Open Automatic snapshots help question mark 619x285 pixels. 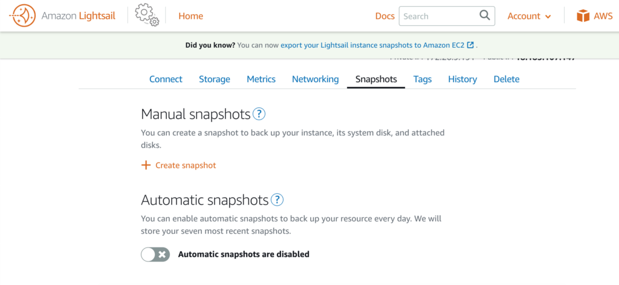point(277,200)
